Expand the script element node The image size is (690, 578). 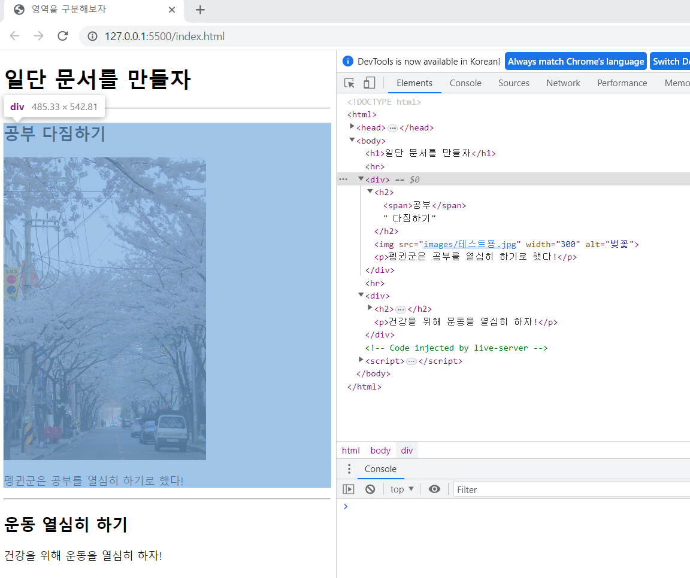(x=361, y=360)
